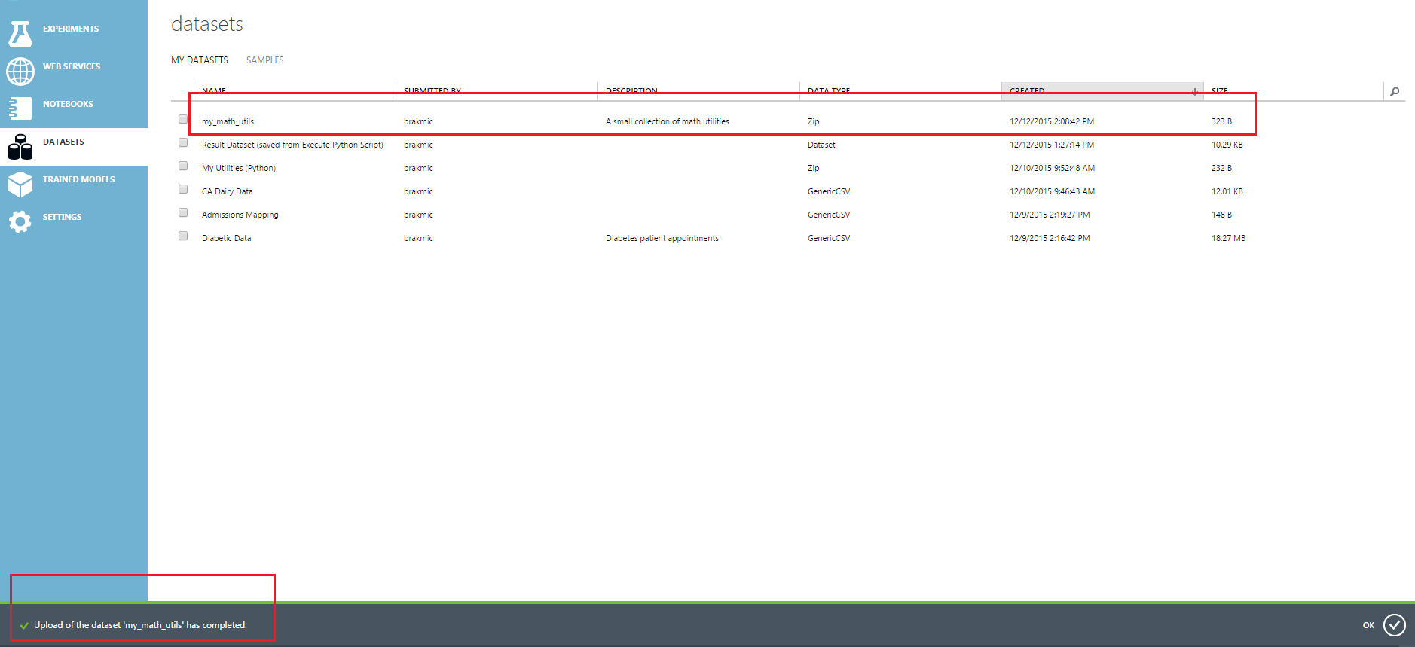Viewport: 1415px width, 647px height.
Task: Check the my_math_utils row checkbox
Action: tap(183, 119)
